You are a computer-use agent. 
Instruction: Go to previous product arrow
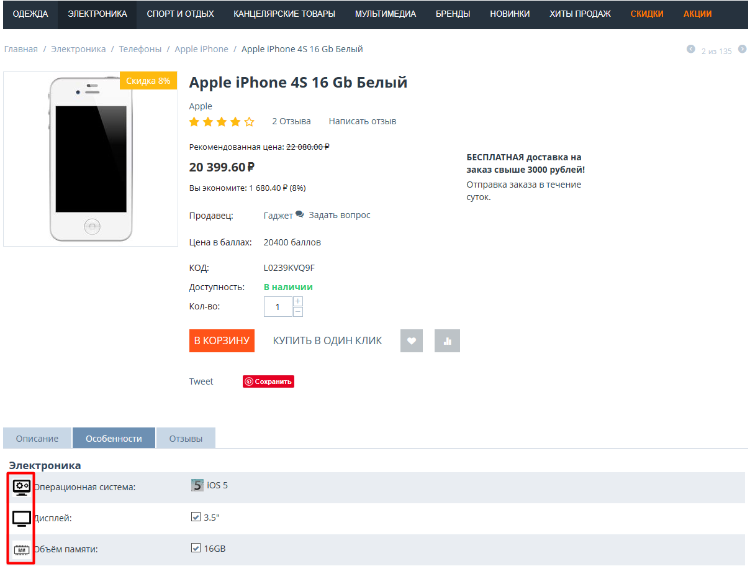click(x=691, y=49)
